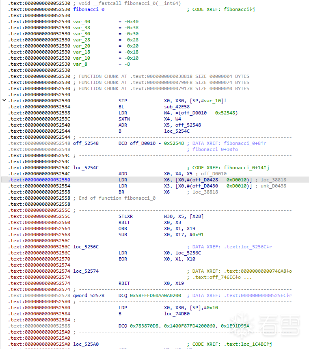Viewport: 309px width, 349px height.
Task: Jump to sub_42E58 in the BL instruction
Action: [x=177, y=106]
